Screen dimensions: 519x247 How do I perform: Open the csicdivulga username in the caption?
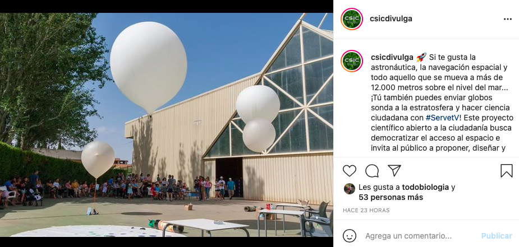pyautogui.click(x=392, y=58)
